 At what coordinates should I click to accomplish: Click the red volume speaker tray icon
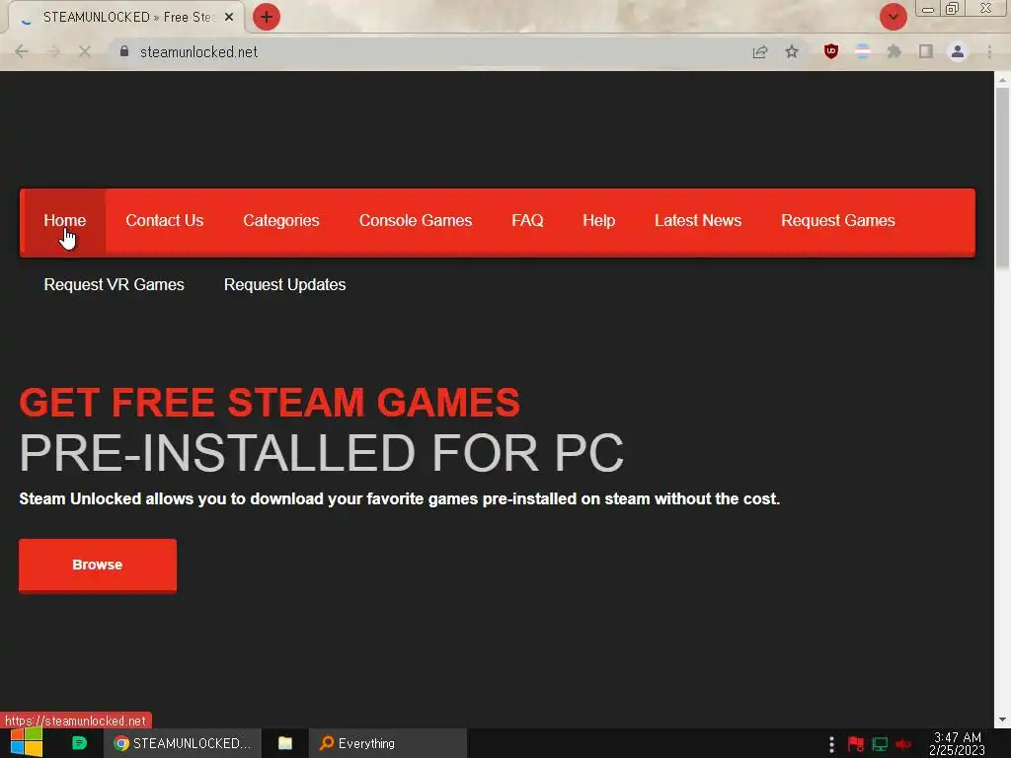pos(903,744)
